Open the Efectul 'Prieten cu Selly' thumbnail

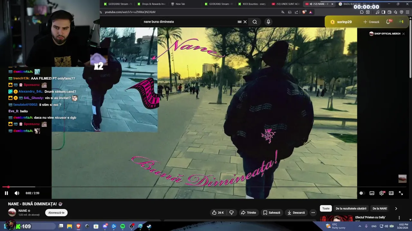pyautogui.click(x=336, y=218)
